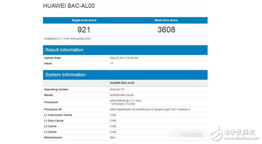This screenshot has width=262, height=144.
Task: Click the May 24 2017 upload timestamp
Action: coord(124,58)
